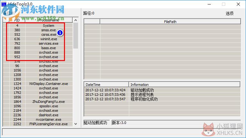Click the PID column header
The height and width of the screenshot is (138, 246).
click(17, 20)
